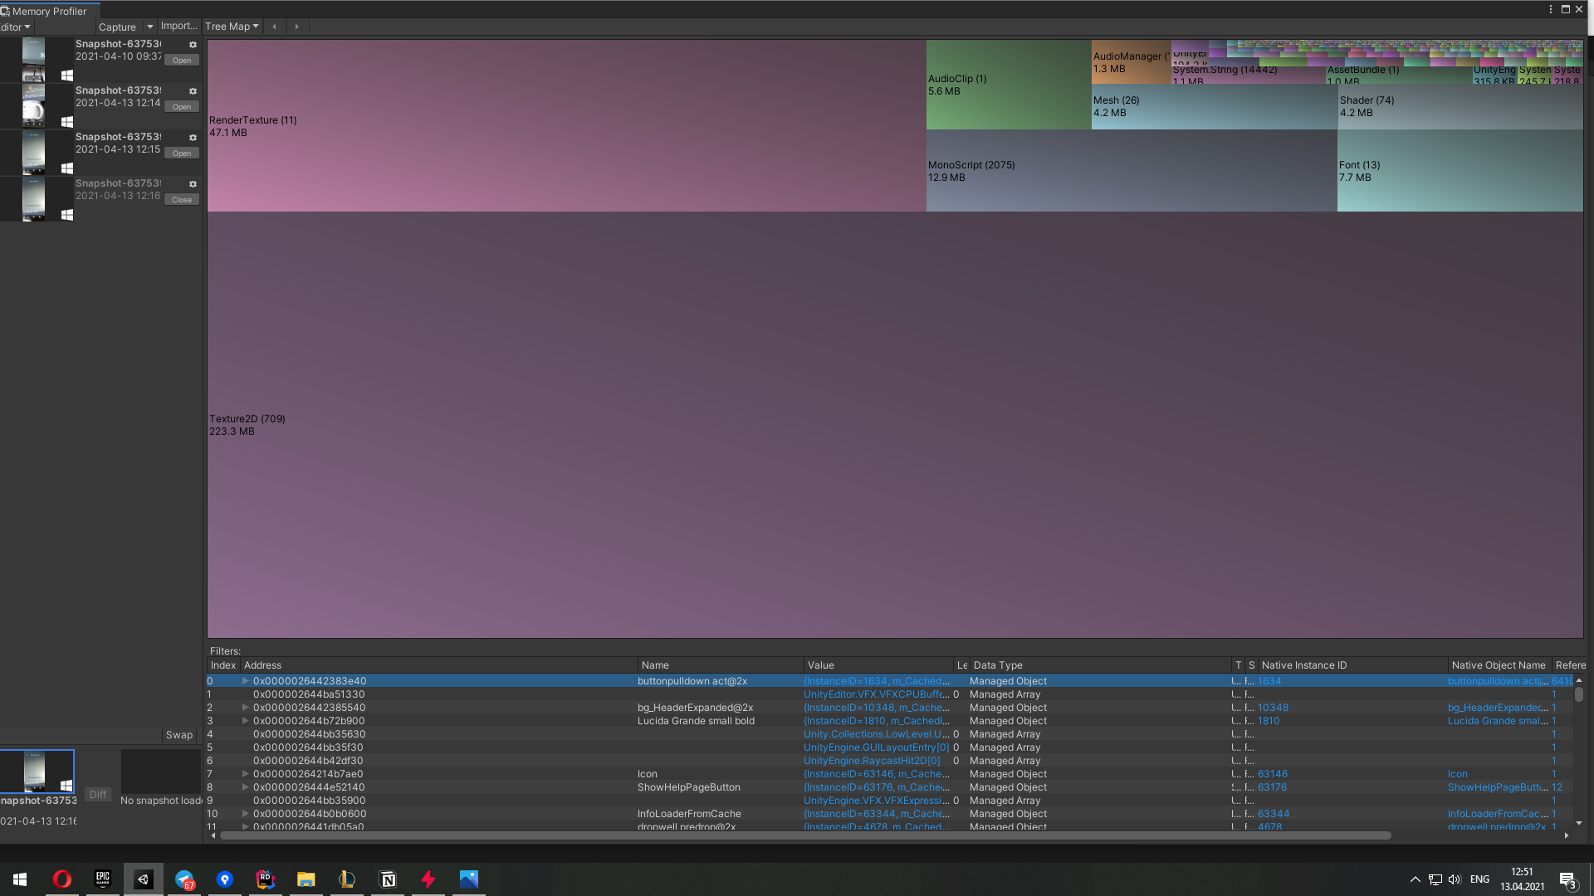Screen dimensions: 1594x896
Task: Open settings gear for snapshot dated 12:14
Action: tap(193, 91)
